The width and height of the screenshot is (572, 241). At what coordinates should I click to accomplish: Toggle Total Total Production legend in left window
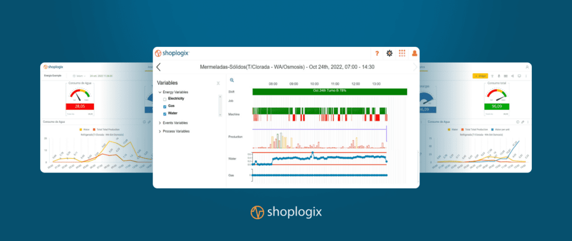106,129
